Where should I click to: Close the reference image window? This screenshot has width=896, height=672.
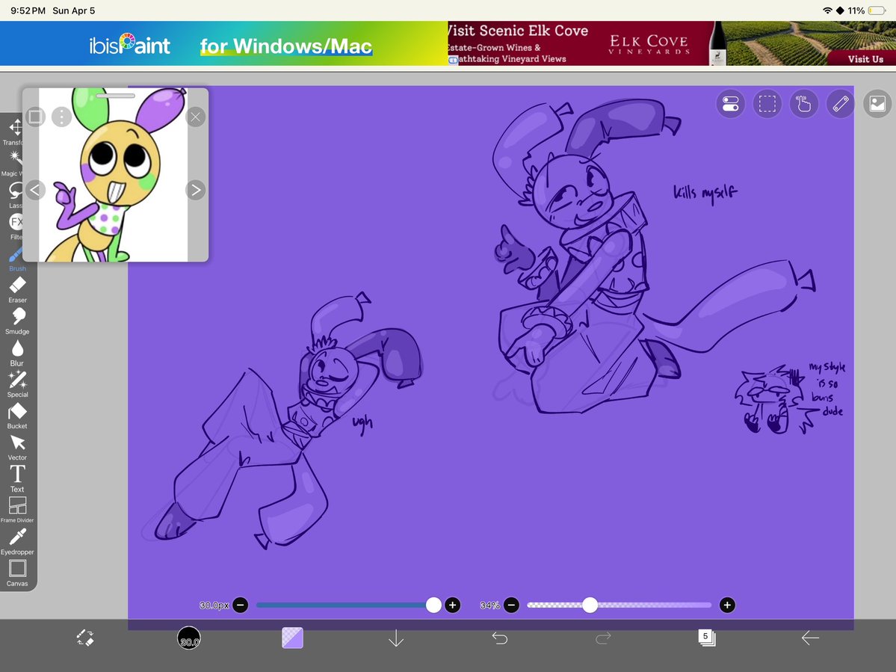point(196,117)
